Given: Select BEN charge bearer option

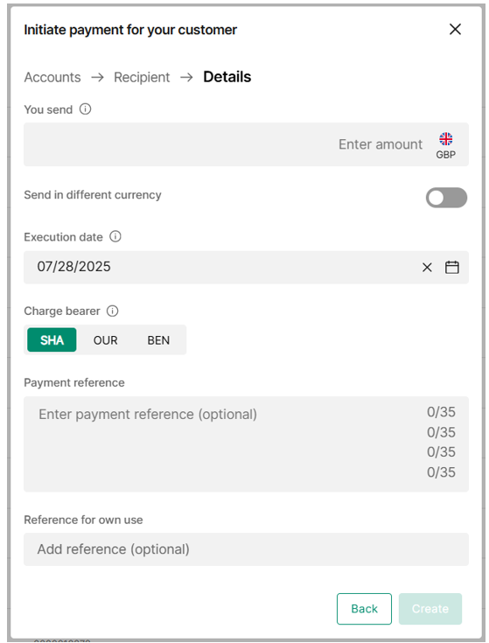Looking at the screenshot, I should (158, 340).
